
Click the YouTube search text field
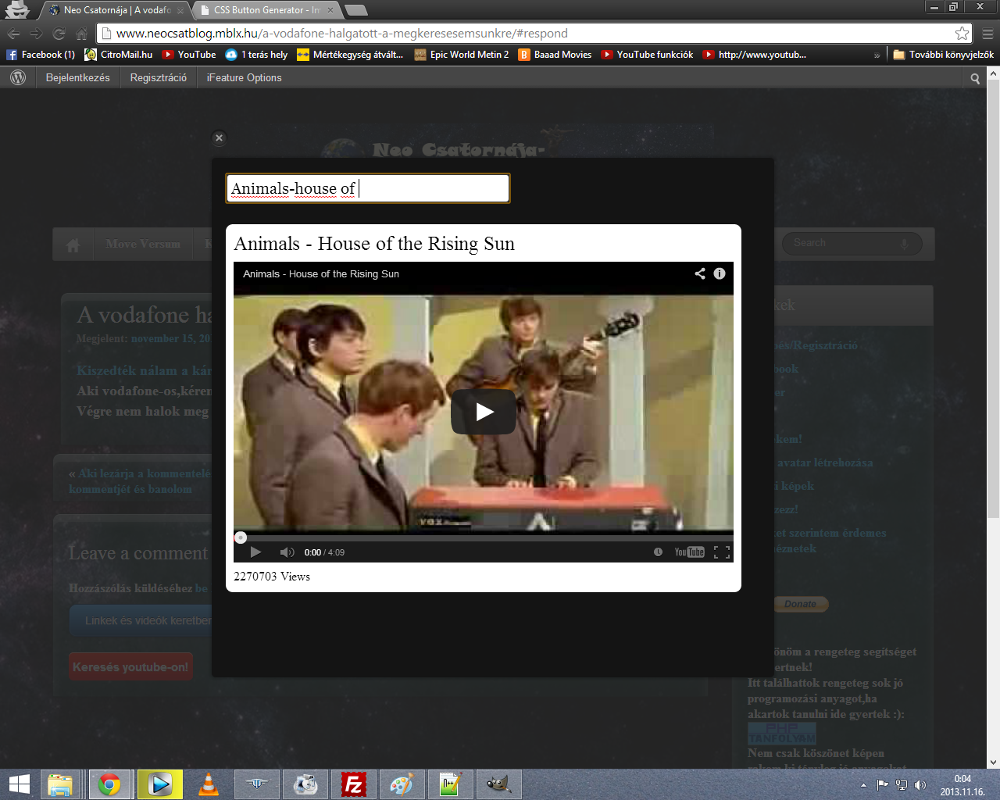point(368,188)
